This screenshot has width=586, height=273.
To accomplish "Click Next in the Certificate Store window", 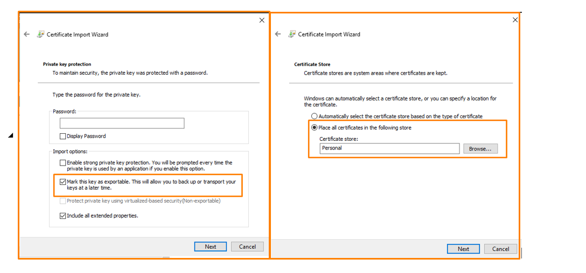I will coord(463,249).
